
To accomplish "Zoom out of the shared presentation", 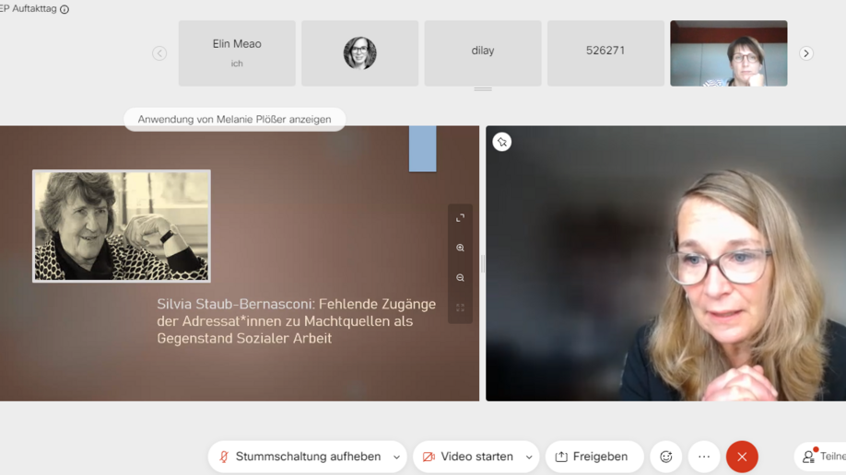I will coord(460,278).
